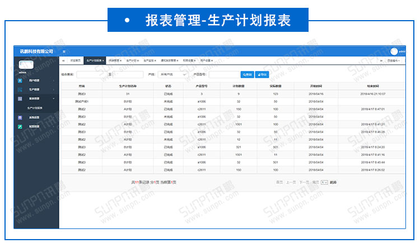Image resolution: width=420 pixels, height=248 pixels.
Task: Select end time 2018/4/17 8:26:02
Action: pyautogui.click(x=373, y=170)
